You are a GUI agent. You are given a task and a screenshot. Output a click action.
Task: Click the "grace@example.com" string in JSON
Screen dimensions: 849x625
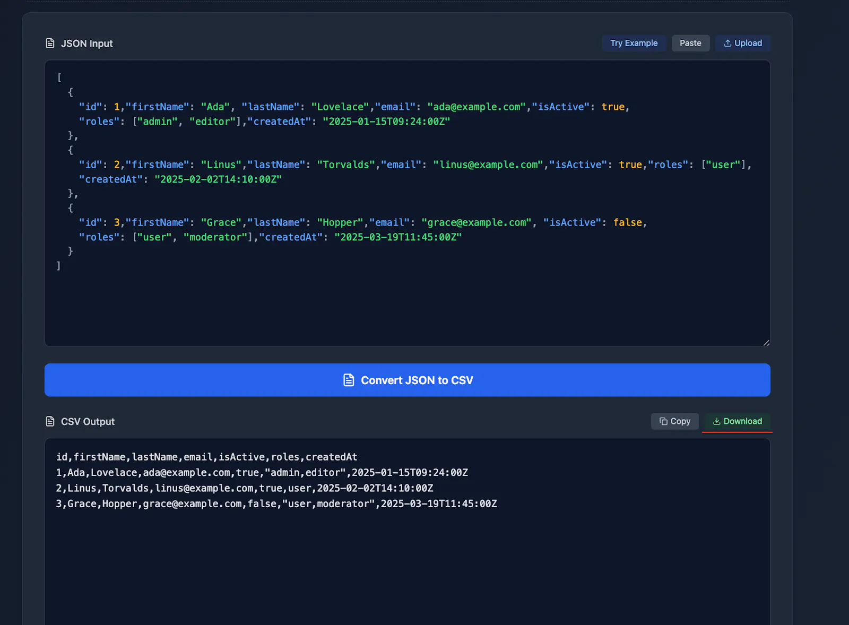tap(477, 222)
